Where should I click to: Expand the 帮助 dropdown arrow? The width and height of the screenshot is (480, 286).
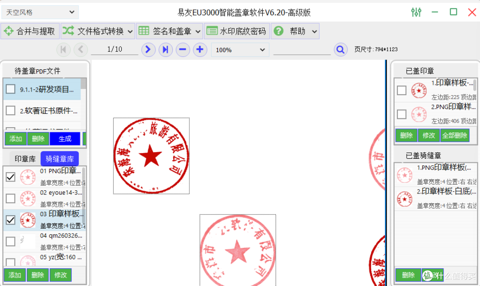(x=314, y=31)
